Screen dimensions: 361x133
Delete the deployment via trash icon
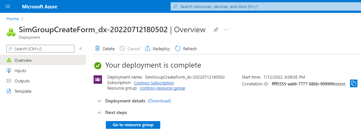coord(98,49)
